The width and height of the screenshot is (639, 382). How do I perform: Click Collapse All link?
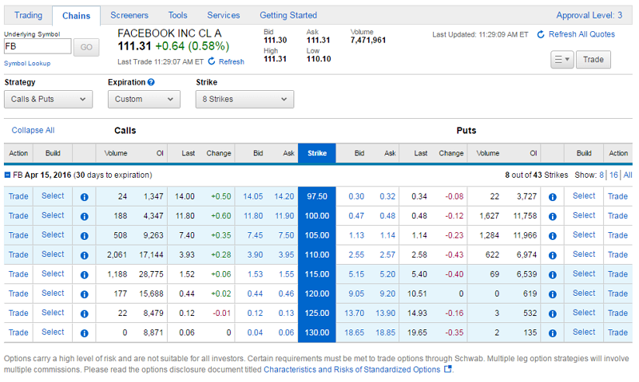(x=33, y=130)
